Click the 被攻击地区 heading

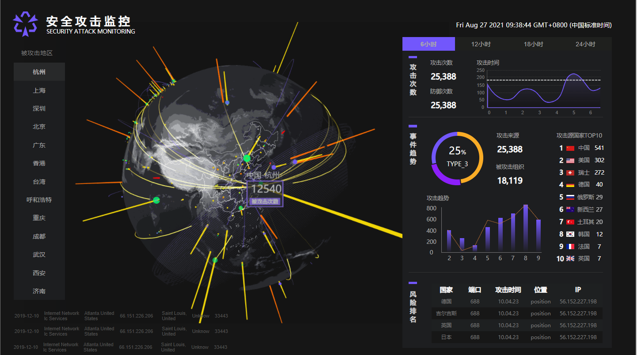pyautogui.click(x=37, y=53)
